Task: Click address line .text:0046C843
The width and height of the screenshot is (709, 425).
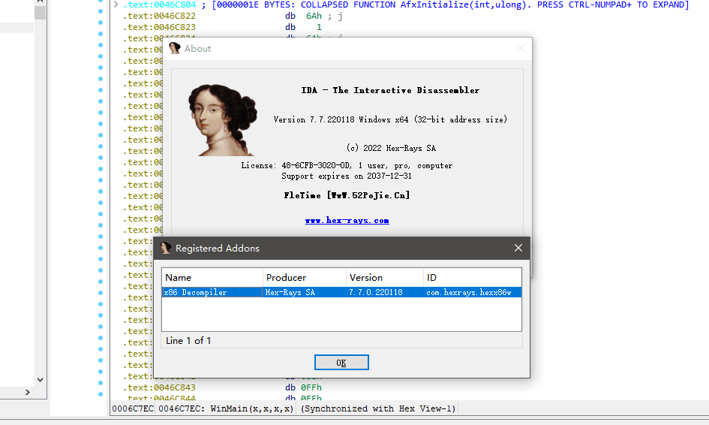Action: (159, 387)
